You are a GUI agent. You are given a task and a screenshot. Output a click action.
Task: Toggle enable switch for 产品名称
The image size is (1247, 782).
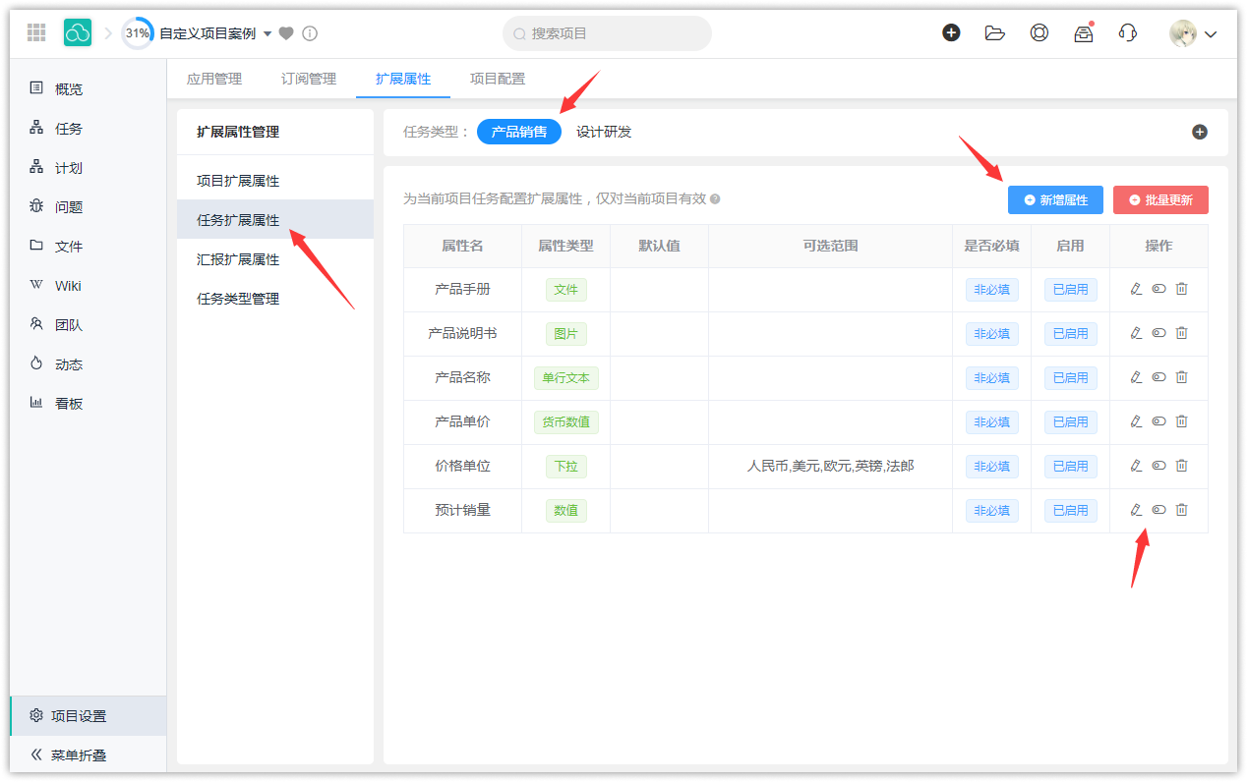click(x=1158, y=377)
